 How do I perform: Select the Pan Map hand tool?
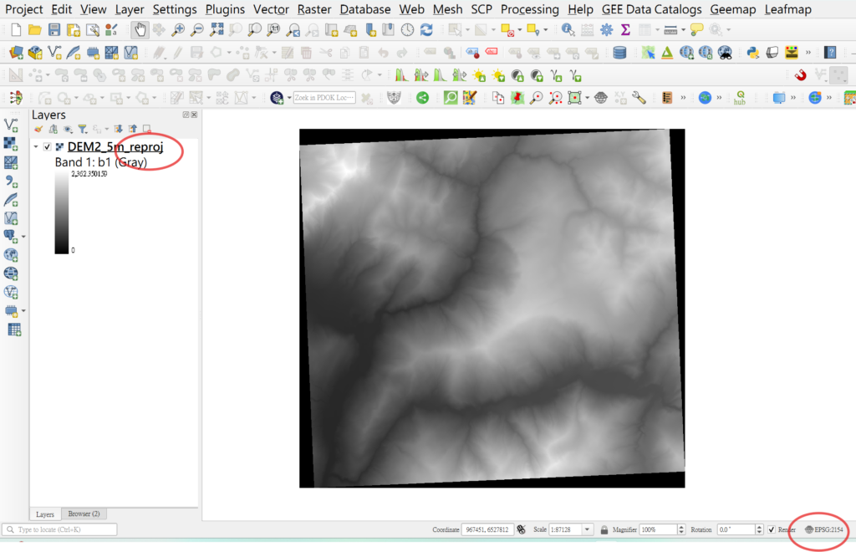coord(140,30)
